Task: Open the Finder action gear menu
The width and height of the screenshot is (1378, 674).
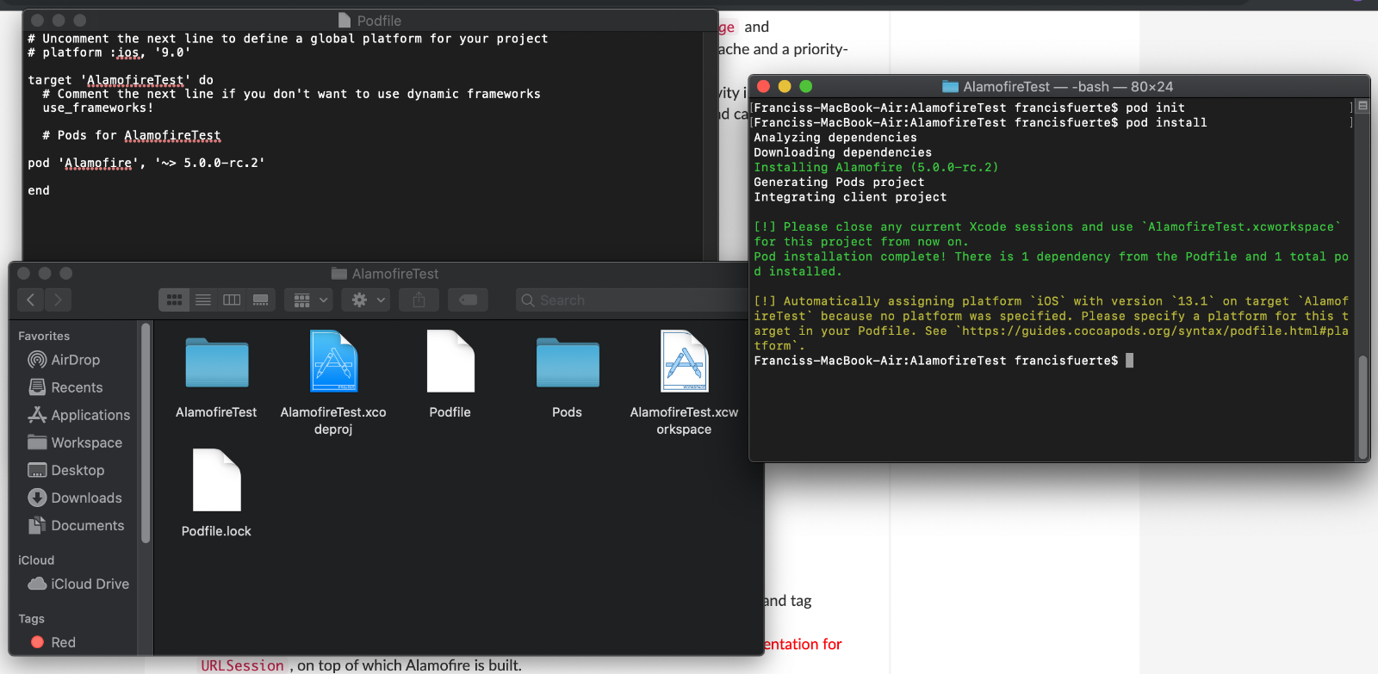Action: click(367, 300)
